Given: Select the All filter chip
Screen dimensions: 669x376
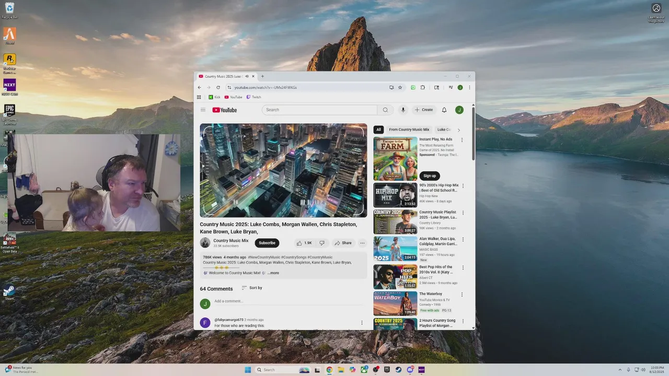Looking at the screenshot, I should 378,130.
